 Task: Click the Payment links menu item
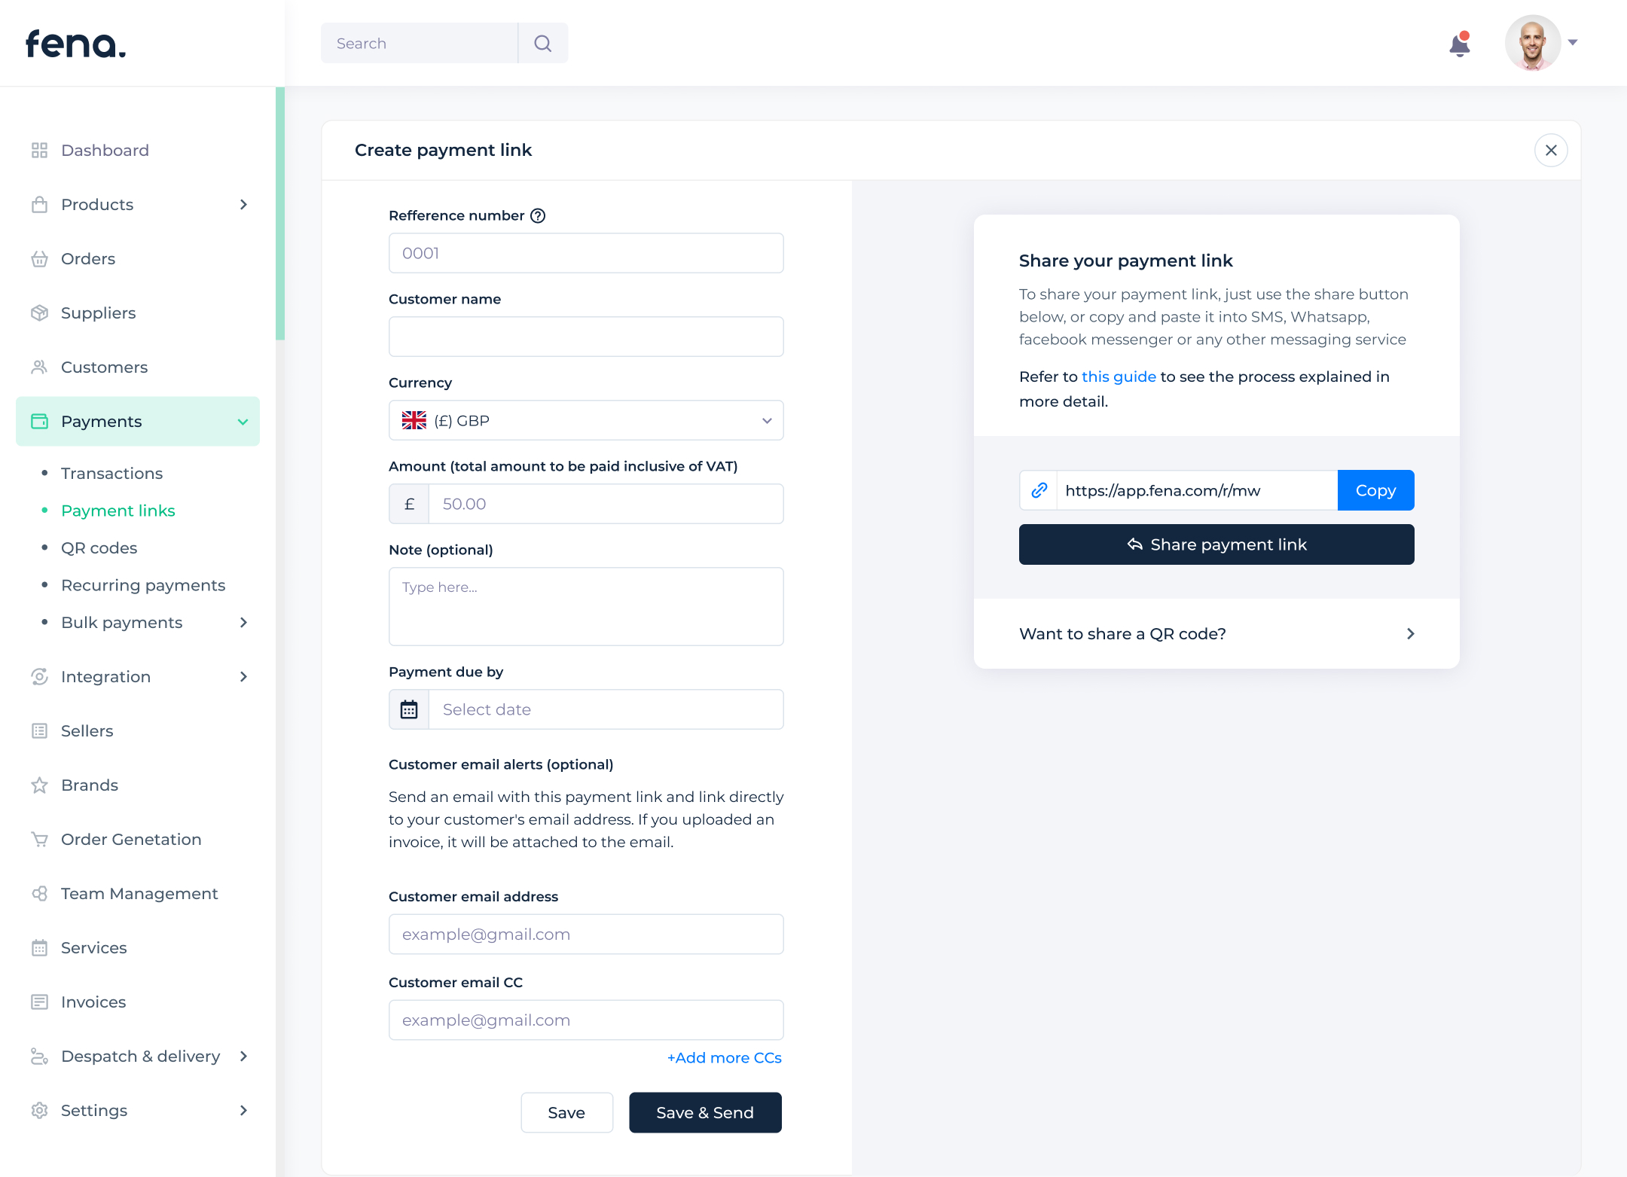119,511
